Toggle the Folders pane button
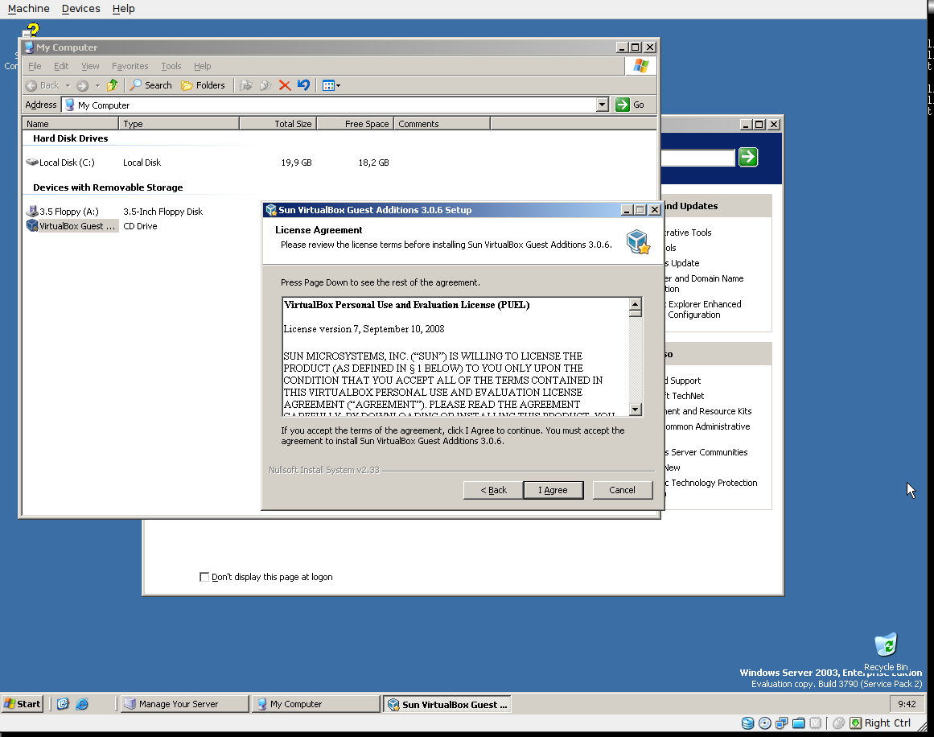Screen dimensions: 934x737 pos(203,85)
